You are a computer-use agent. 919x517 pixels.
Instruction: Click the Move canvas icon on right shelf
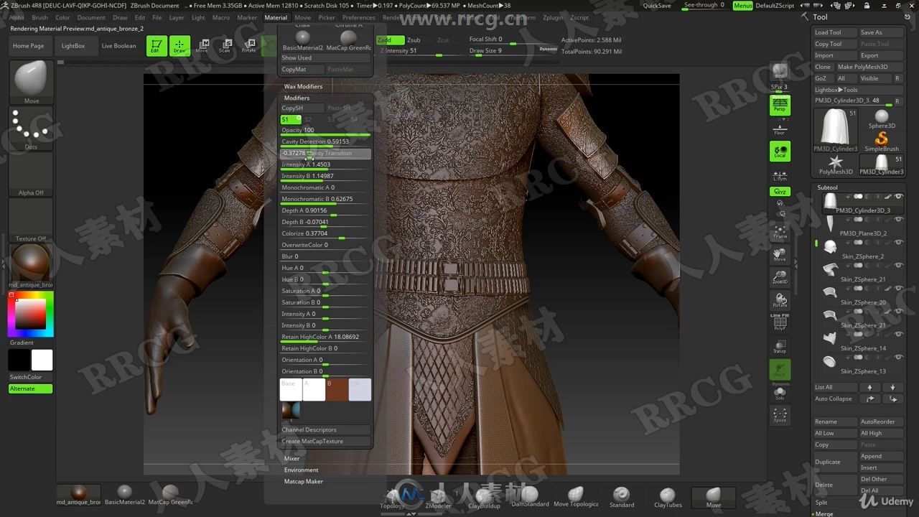pyautogui.click(x=780, y=254)
